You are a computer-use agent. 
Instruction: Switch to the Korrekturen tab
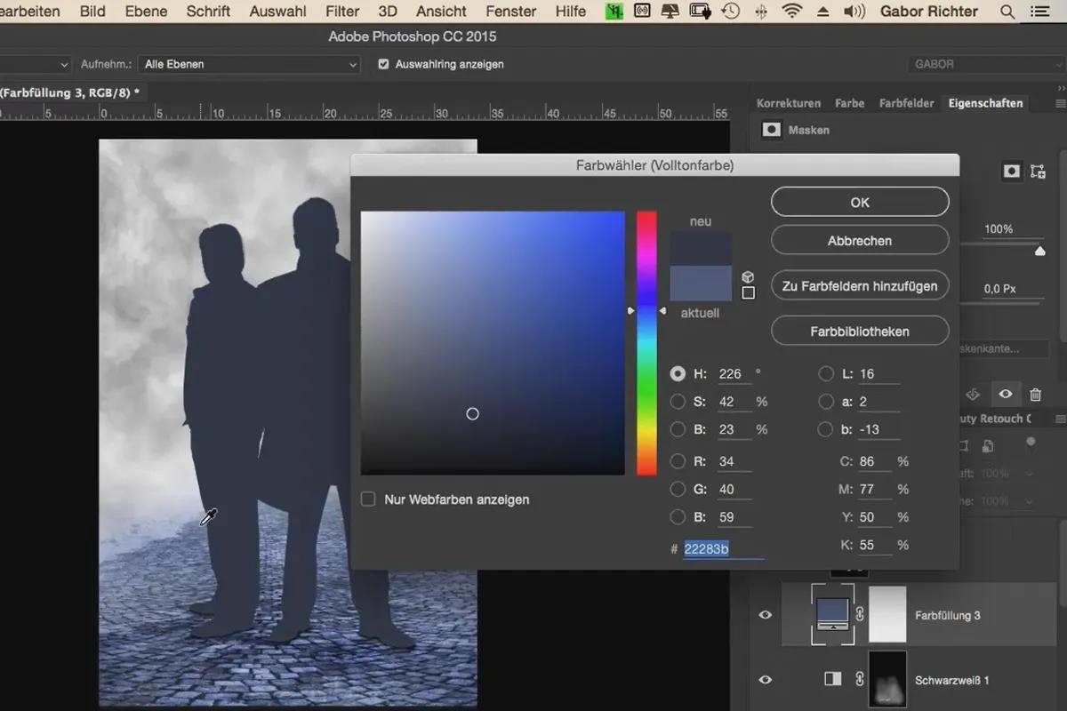click(789, 103)
